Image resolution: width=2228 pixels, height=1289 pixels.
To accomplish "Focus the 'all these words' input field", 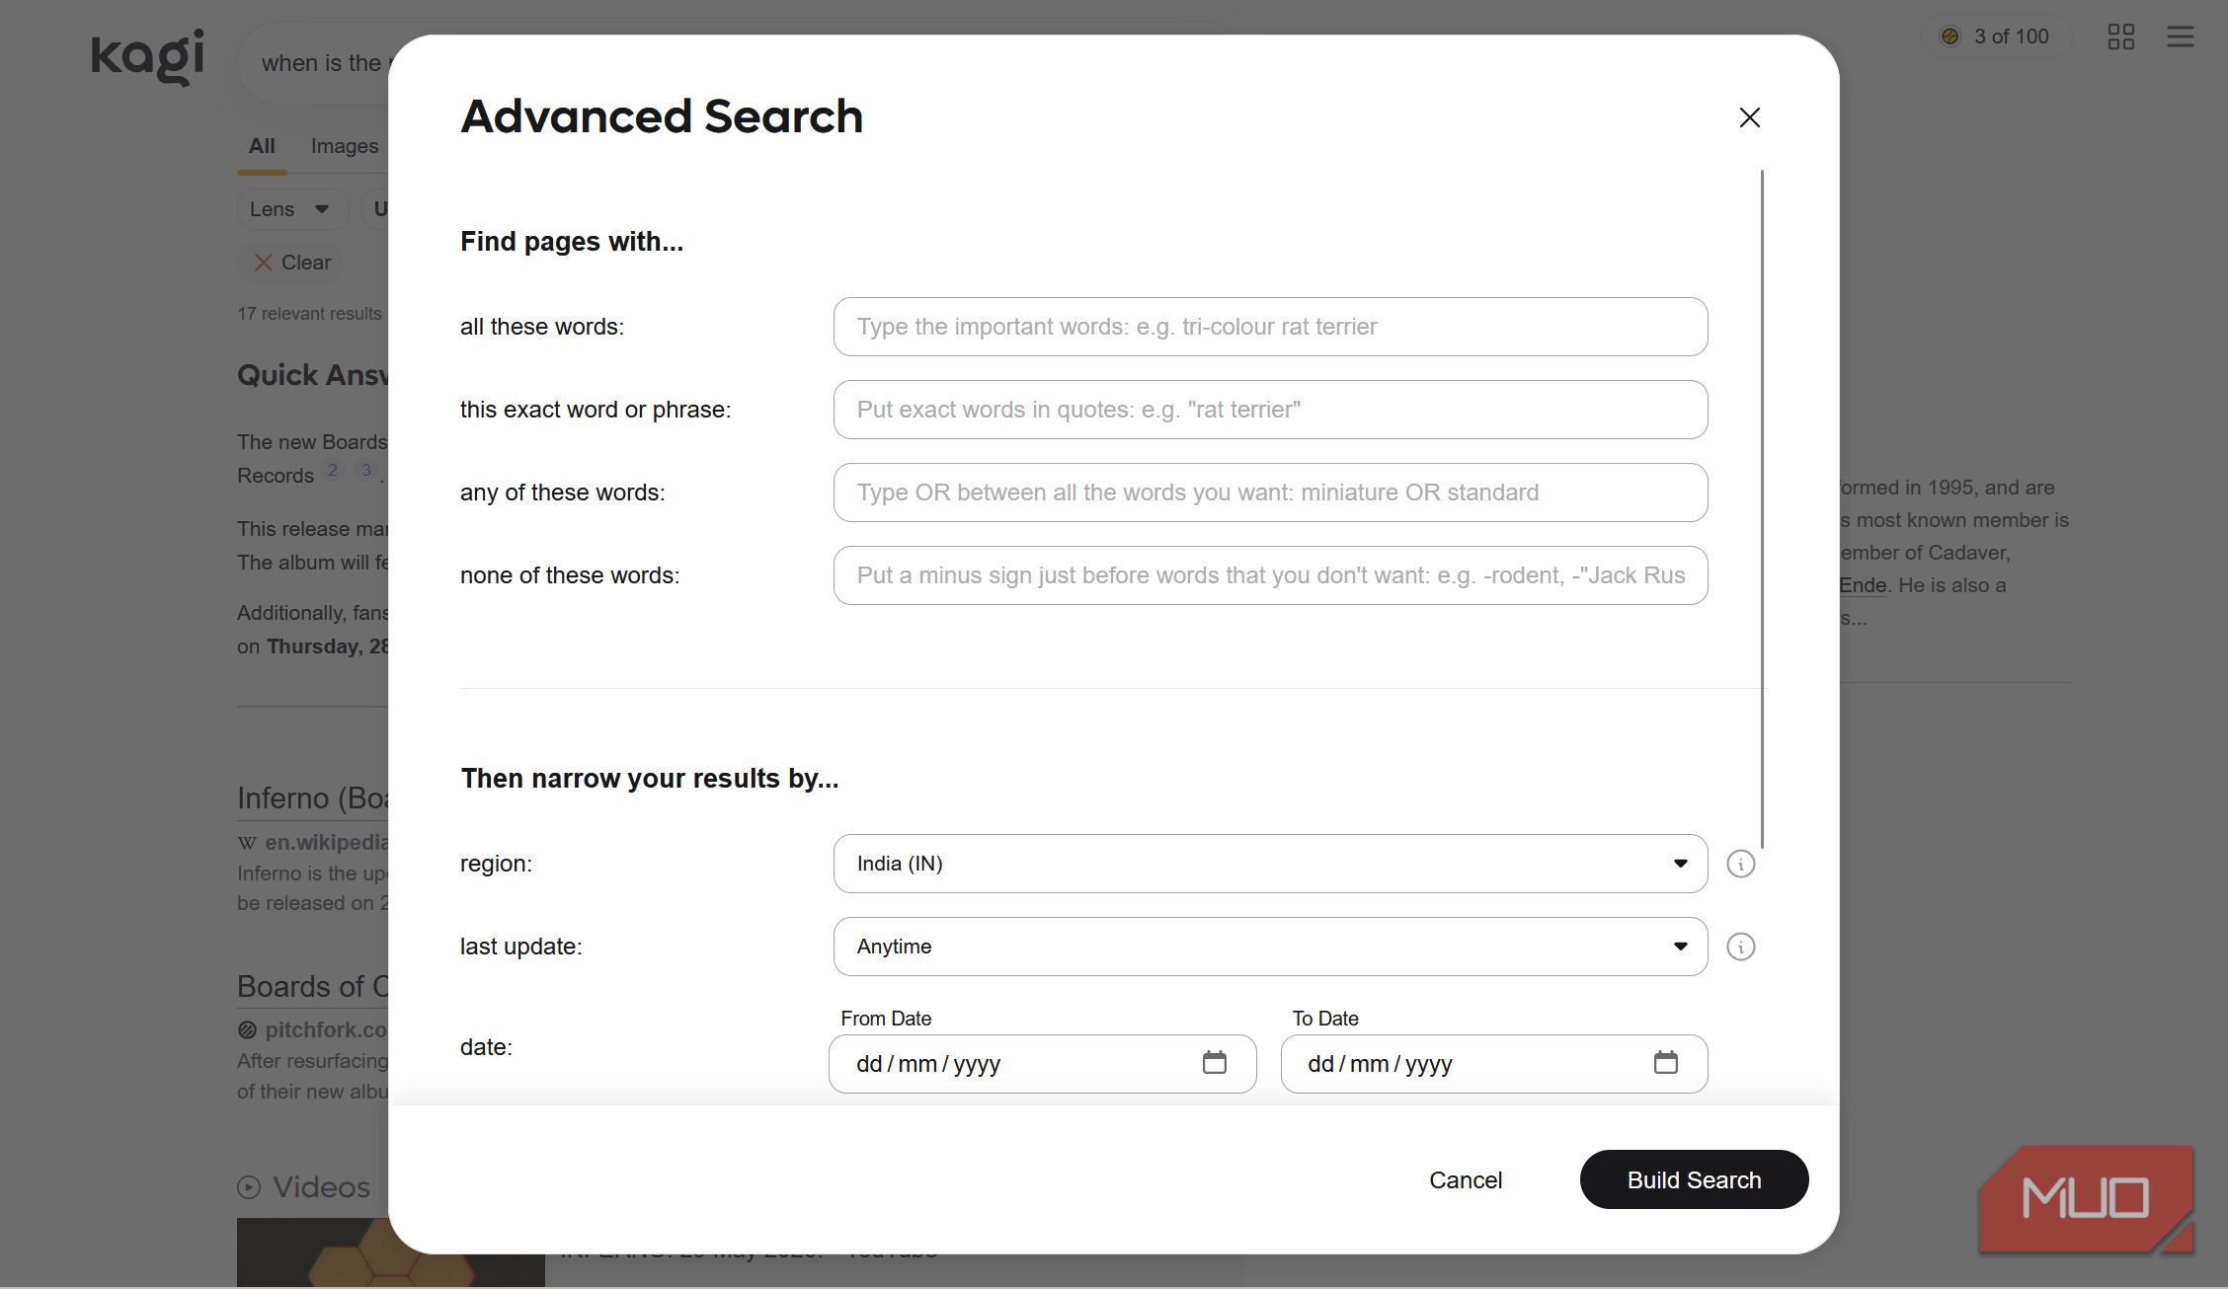I will [1270, 327].
